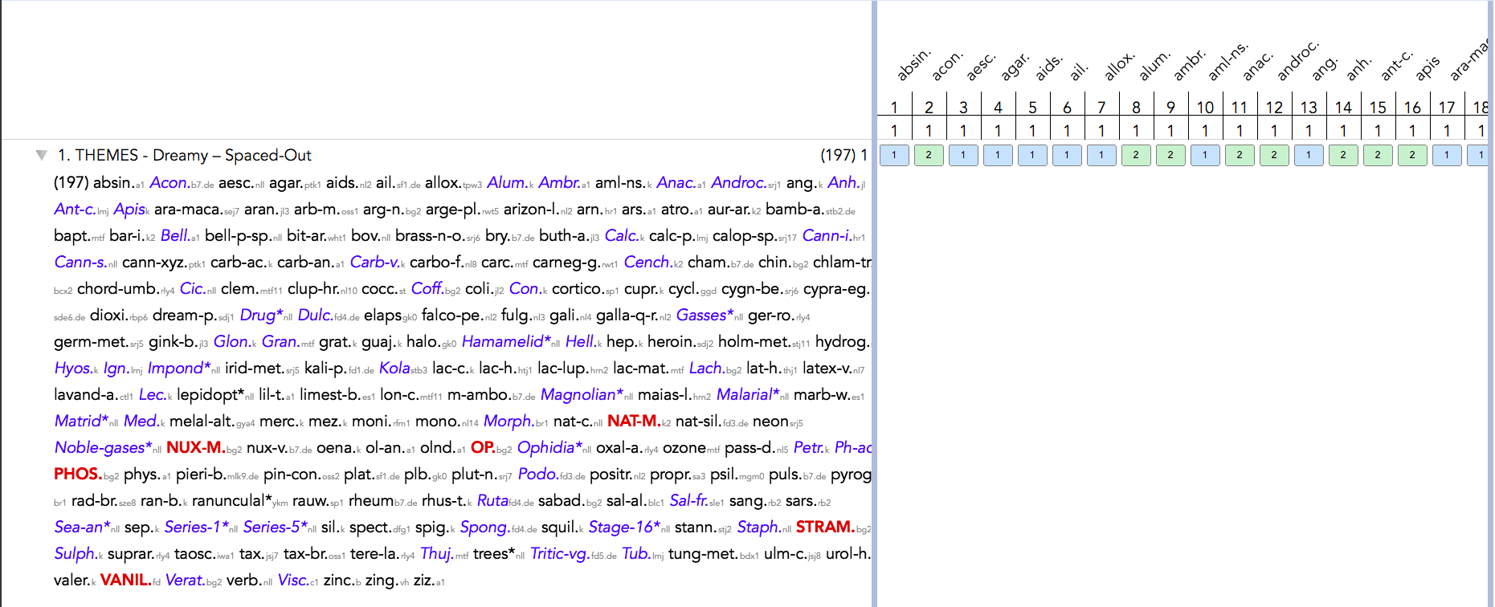Screen dimensions: 1495x607
Task: Click remedy Cench. link
Action: point(647,262)
